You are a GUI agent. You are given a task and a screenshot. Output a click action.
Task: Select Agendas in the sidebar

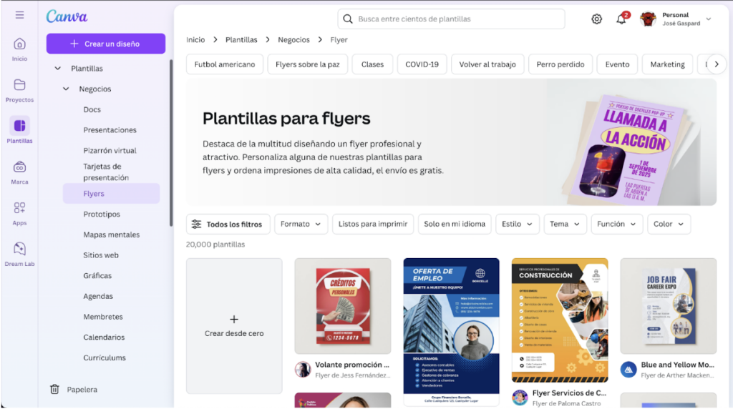coord(98,296)
